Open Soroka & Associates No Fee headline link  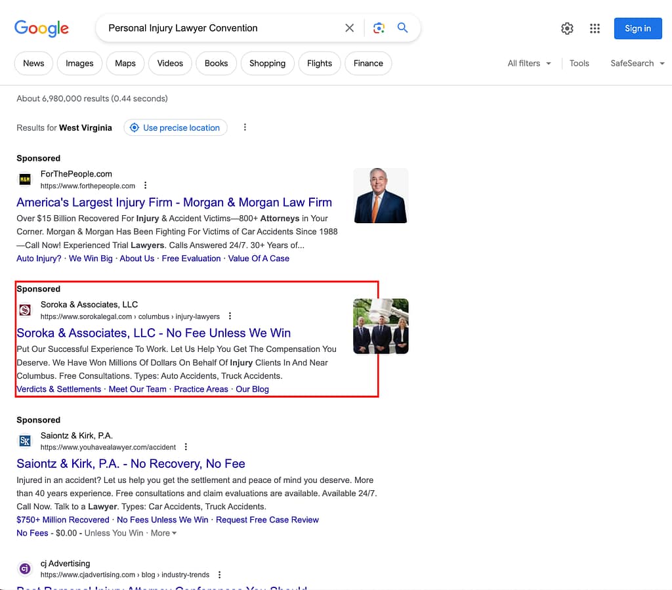pos(154,333)
